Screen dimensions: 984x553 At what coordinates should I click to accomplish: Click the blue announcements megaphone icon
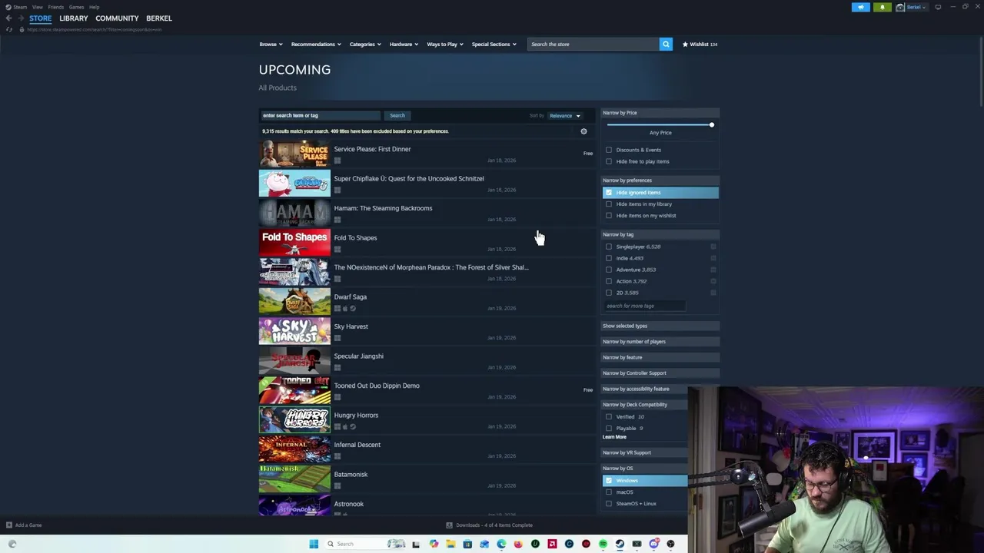[x=861, y=7]
